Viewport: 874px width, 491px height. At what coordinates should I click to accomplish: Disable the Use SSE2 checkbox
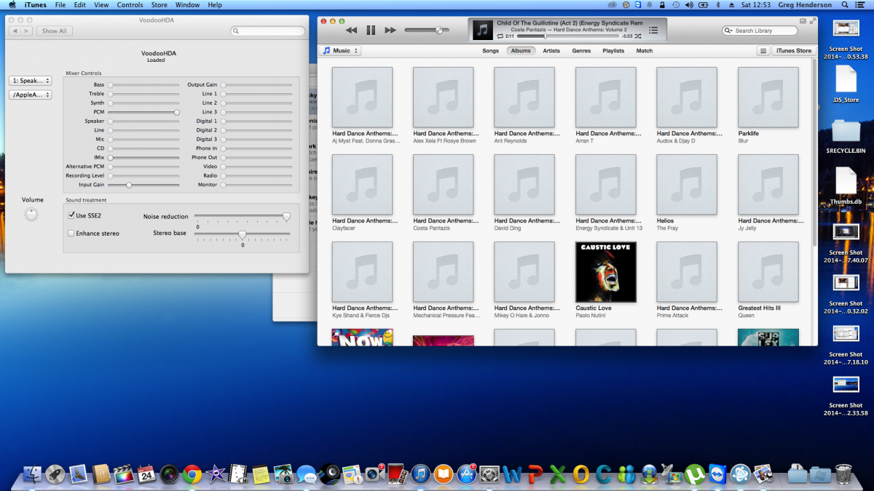pos(71,215)
